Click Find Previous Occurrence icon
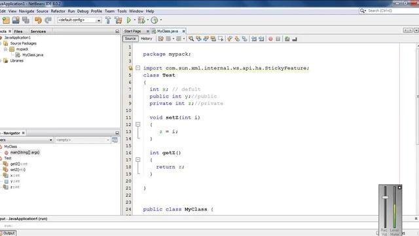The image size is (419, 236). [198, 39]
